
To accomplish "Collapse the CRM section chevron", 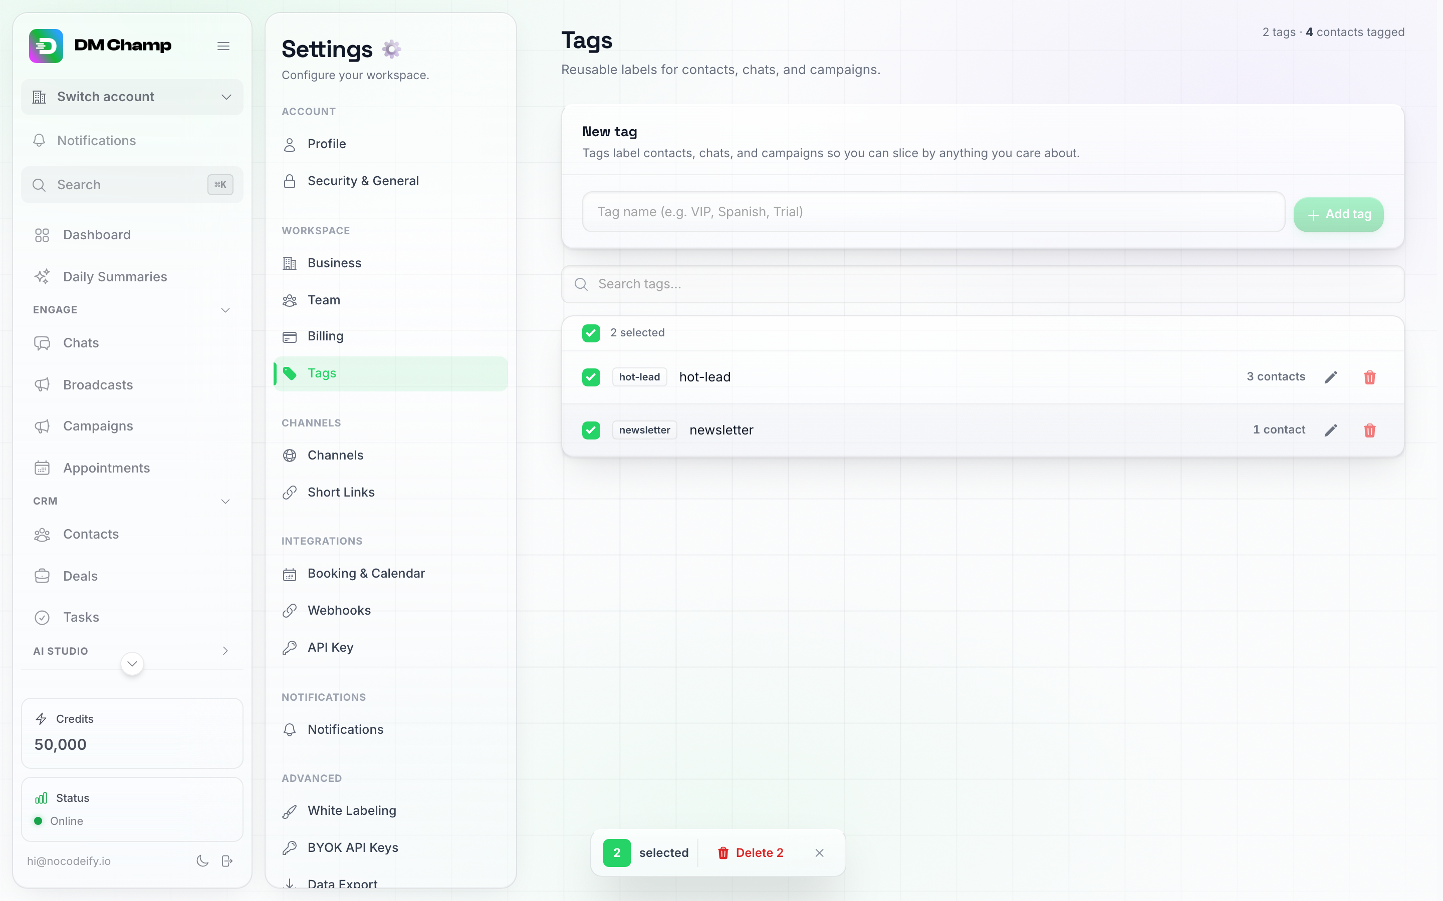I will point(225,501).
